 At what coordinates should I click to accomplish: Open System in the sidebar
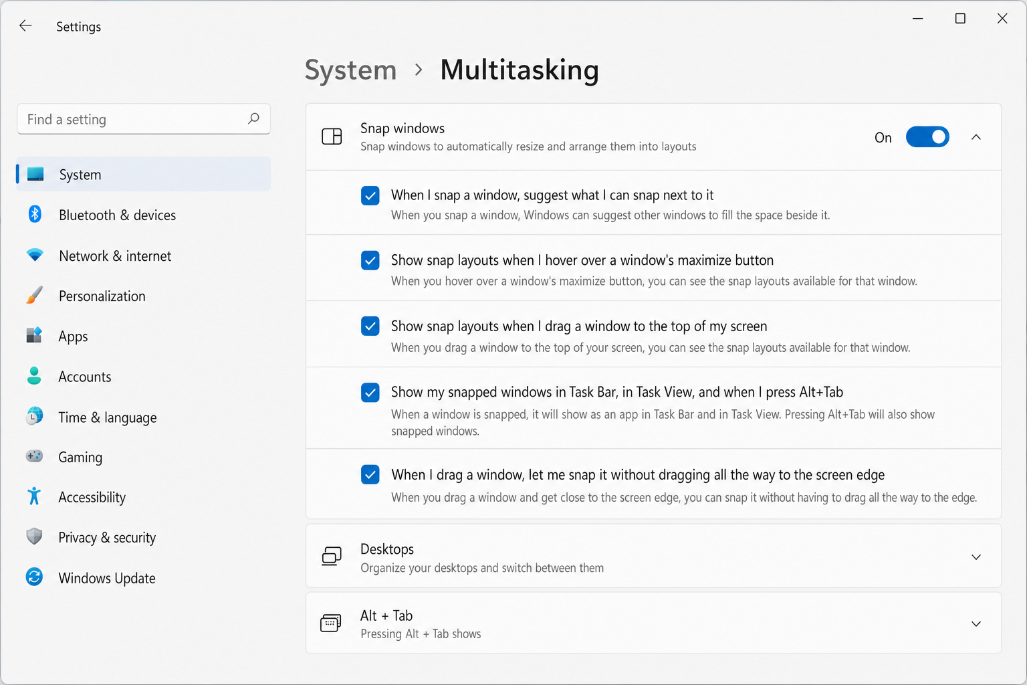pyautogui.click(x=144, y=174)
